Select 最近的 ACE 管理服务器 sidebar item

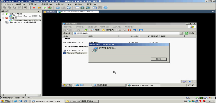tap(20, 22)
